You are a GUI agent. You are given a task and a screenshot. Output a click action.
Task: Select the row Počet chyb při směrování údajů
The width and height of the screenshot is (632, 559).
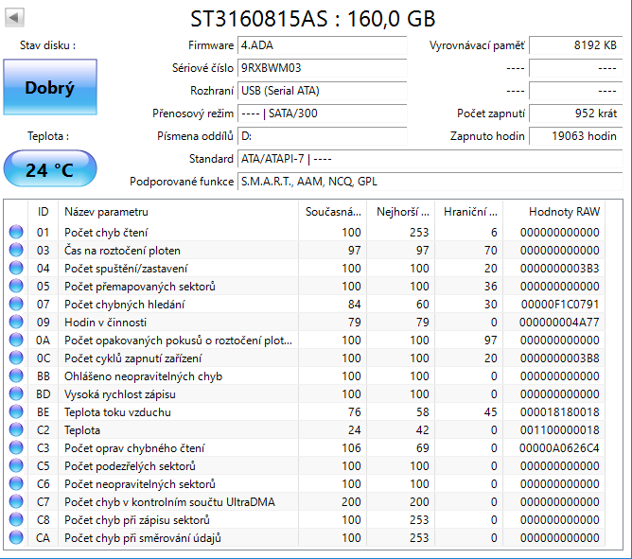[305, 537]
